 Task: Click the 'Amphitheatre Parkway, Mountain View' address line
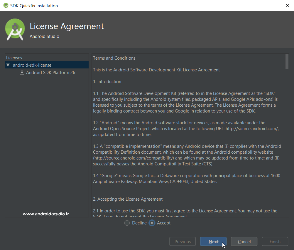tap(155, 182)
